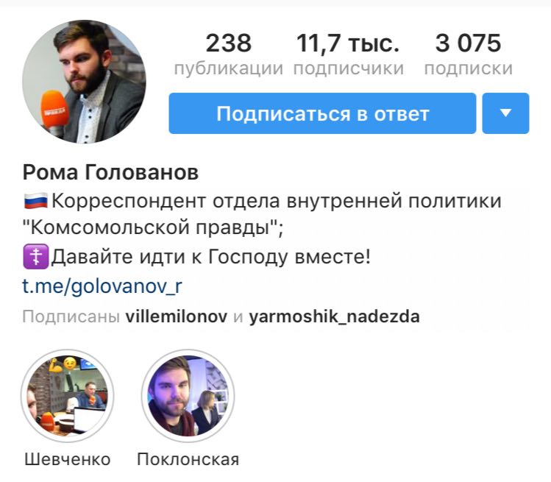Open the 238 публикации posts count

[x=228, y=54]
